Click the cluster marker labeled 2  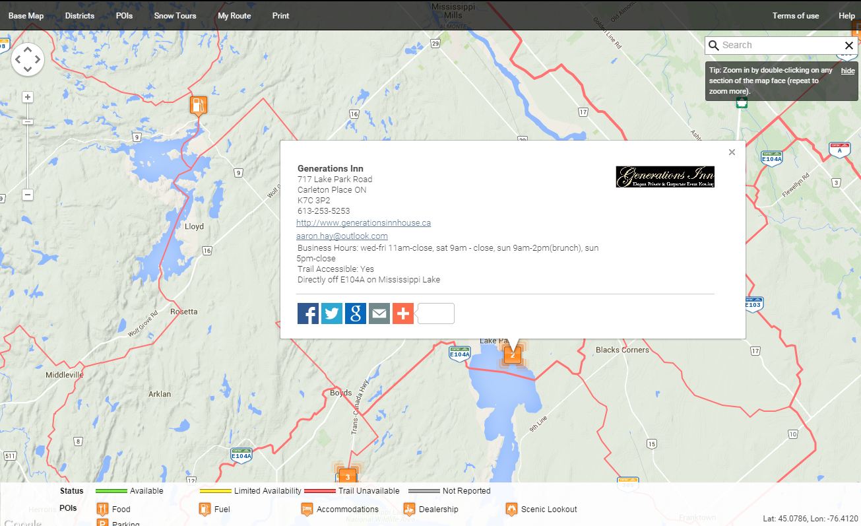pyautogui.click(x=513, y=355)
